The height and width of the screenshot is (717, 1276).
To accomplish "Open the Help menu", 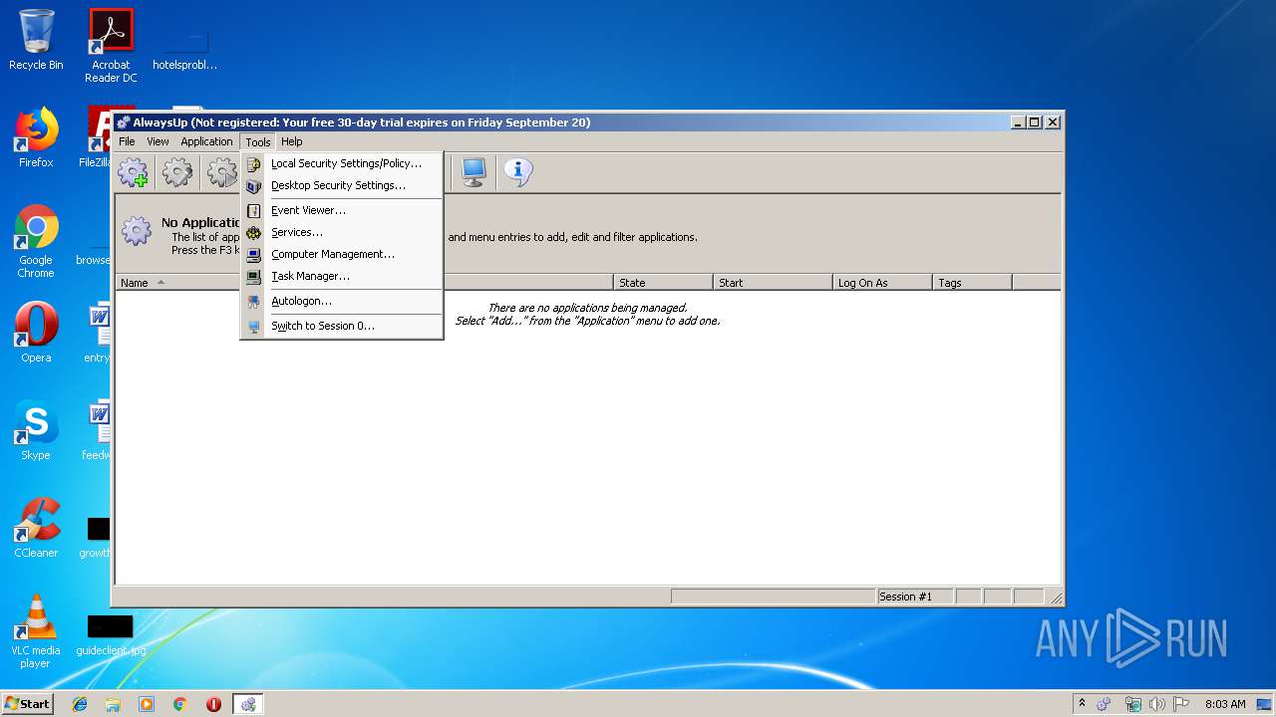I will point(291,141).
